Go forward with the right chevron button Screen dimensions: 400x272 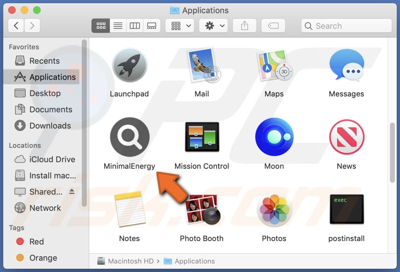point(32,26)
